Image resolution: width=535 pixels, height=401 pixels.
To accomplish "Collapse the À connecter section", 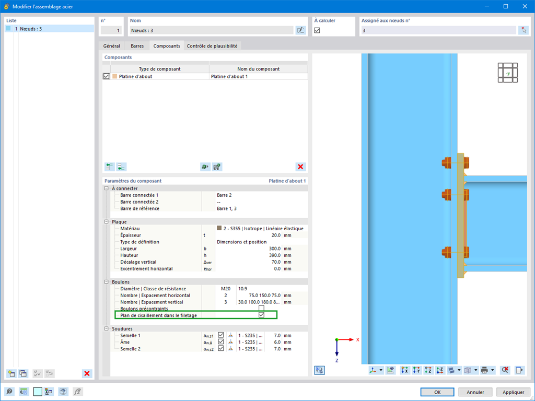I will [107, 188].
